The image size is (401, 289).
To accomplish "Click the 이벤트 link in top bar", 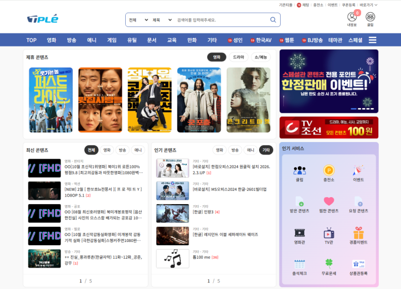I will tap(332, 5).
